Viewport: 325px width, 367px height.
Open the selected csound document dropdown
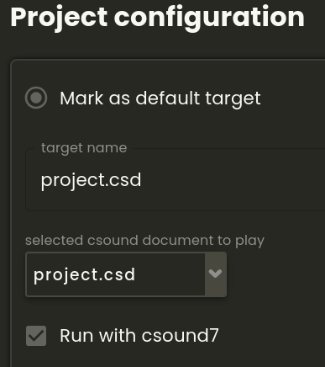click(x=126, y=274)
